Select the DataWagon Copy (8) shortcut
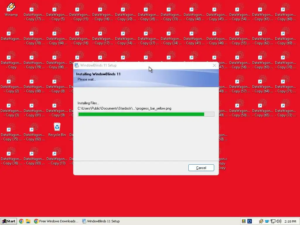 point(57,84)
